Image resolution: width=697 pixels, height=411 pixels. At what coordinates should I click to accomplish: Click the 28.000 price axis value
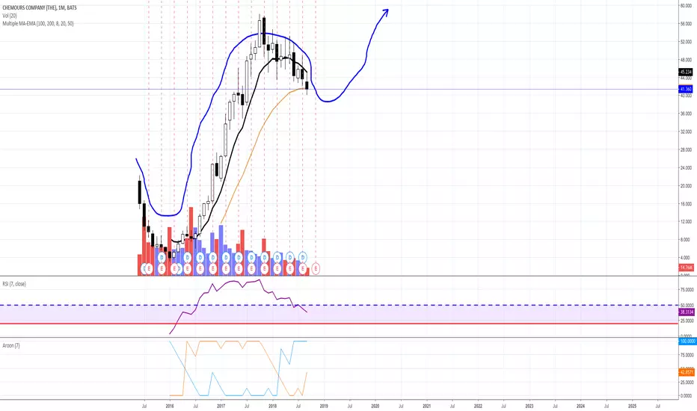point(686,149)
